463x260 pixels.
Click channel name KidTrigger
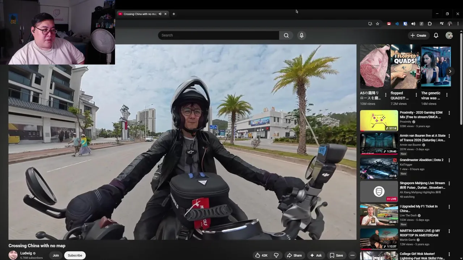pyautogui.click(x=406, y=165)
